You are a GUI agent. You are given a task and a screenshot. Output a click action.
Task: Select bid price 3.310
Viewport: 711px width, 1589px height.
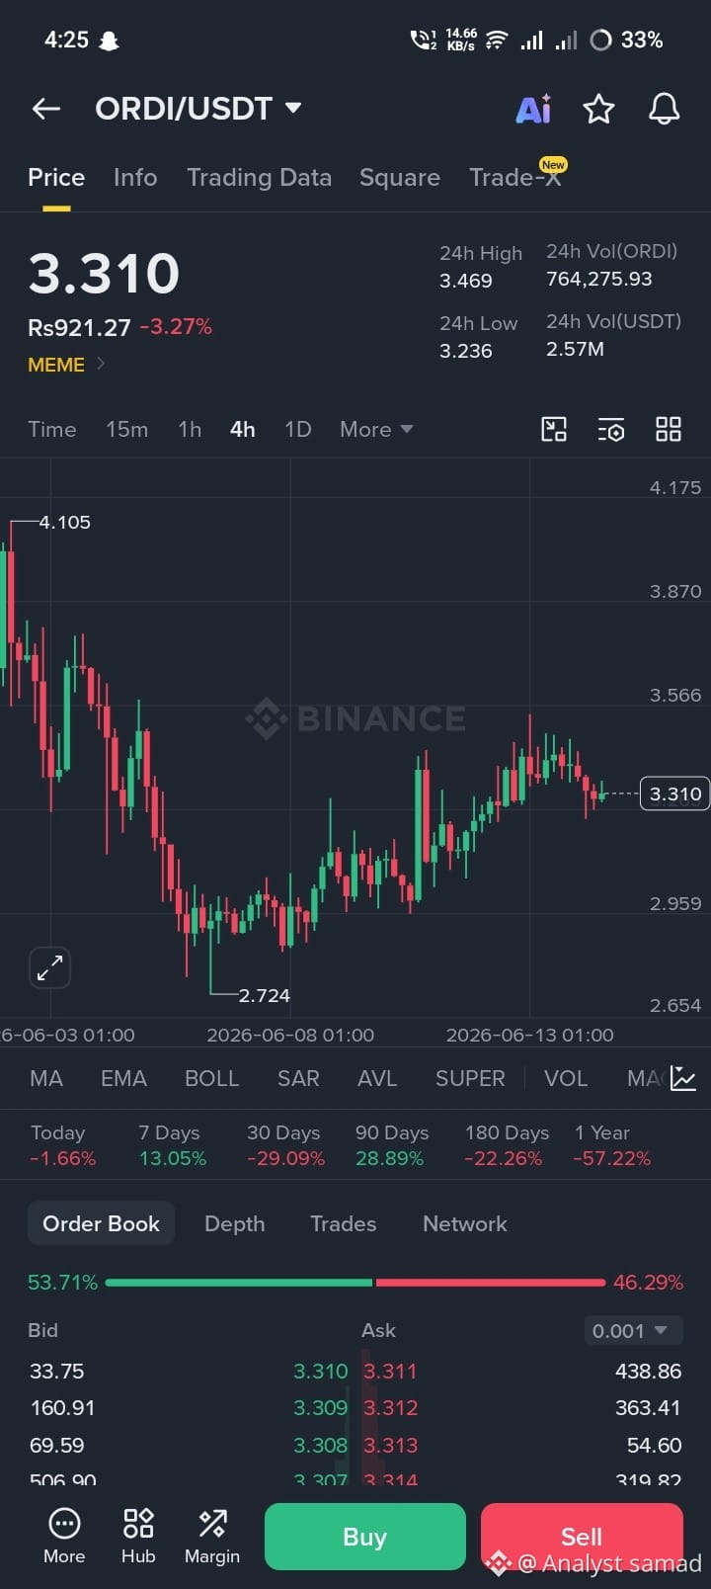click(321, 1372)
